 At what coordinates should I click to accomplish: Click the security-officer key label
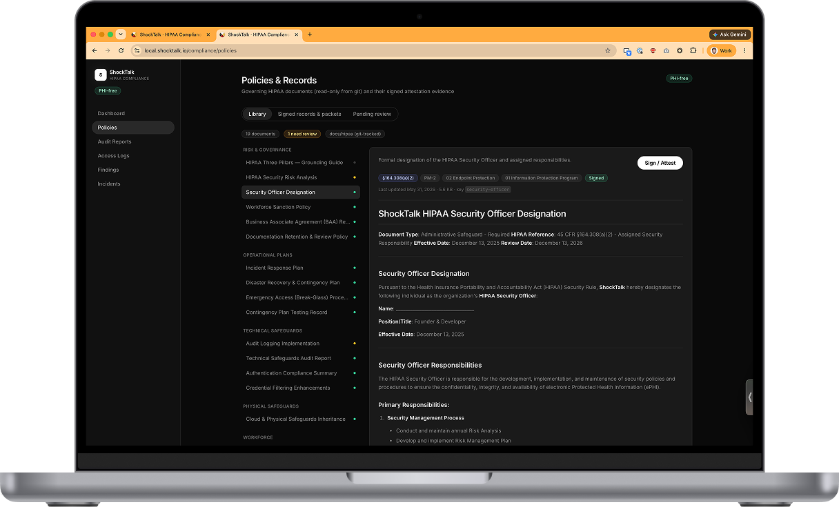point(488,189)
